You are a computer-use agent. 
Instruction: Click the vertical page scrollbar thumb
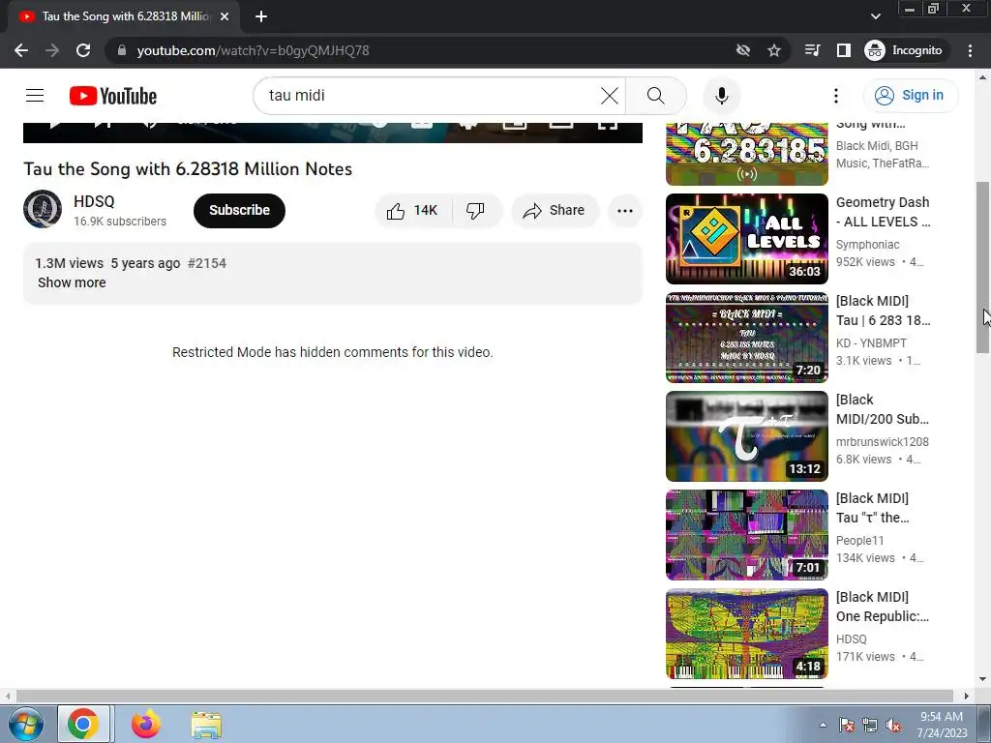[983, 267]
